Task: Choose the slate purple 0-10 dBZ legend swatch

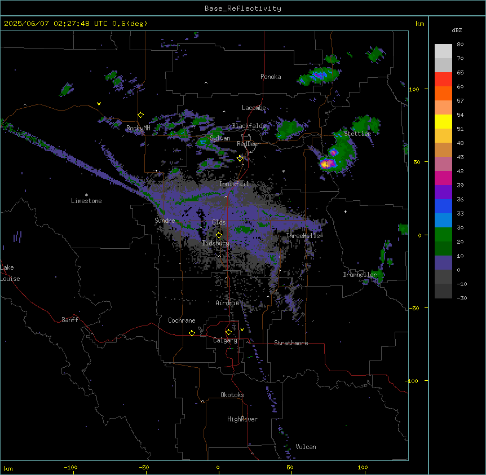Action: pyautogui.click(x=443, y=263)
